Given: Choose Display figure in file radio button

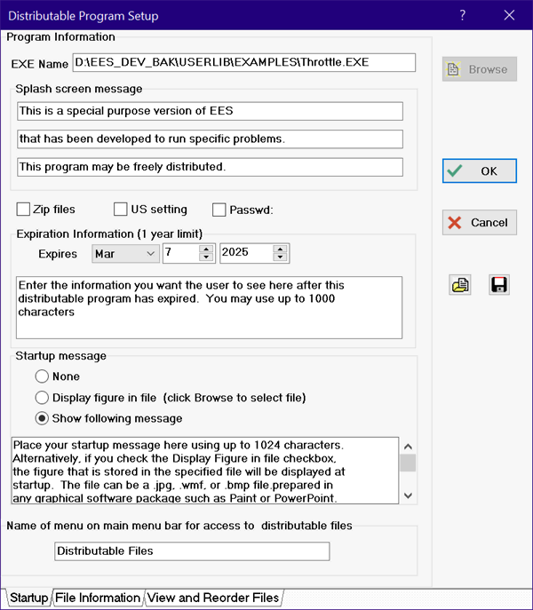Looking at the screenshot, I should [x=41, y=398].
